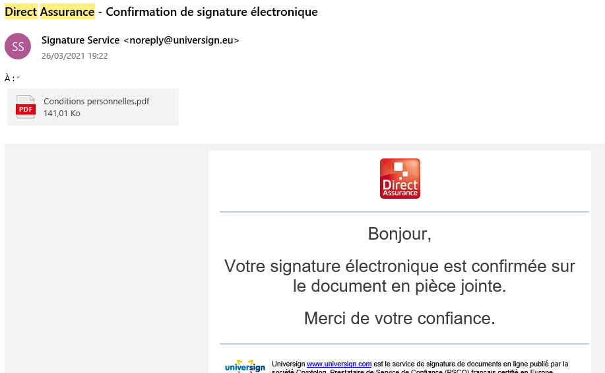The width and height of the screenshot is (605, 373).
Task: Click the divider line below the logo
Action: [x=404, y=212]
